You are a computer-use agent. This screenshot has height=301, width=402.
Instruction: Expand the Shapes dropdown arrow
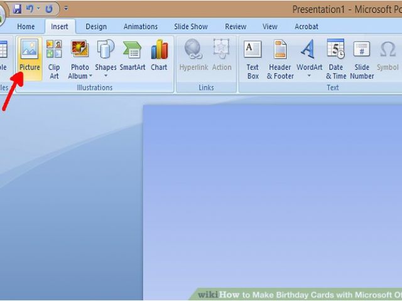pos(106,76)
